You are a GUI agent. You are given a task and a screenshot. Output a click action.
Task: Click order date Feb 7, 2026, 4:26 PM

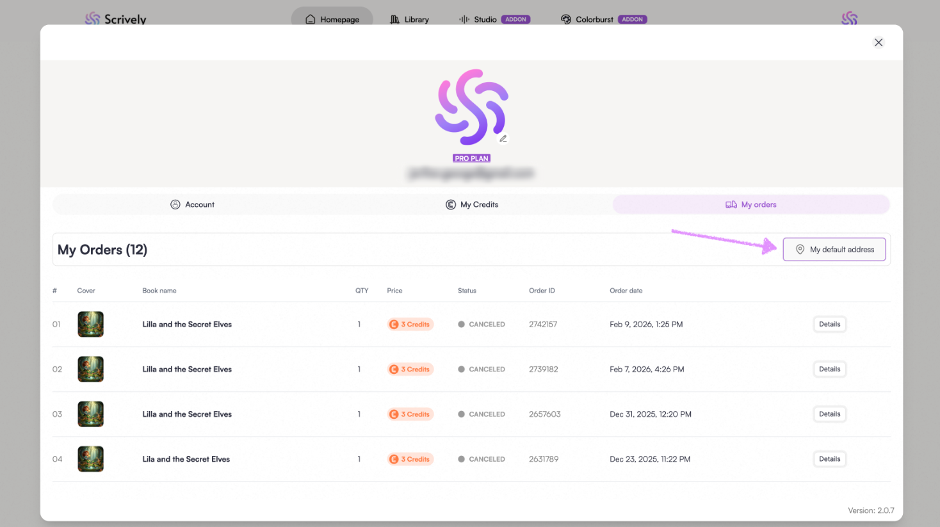647,369
